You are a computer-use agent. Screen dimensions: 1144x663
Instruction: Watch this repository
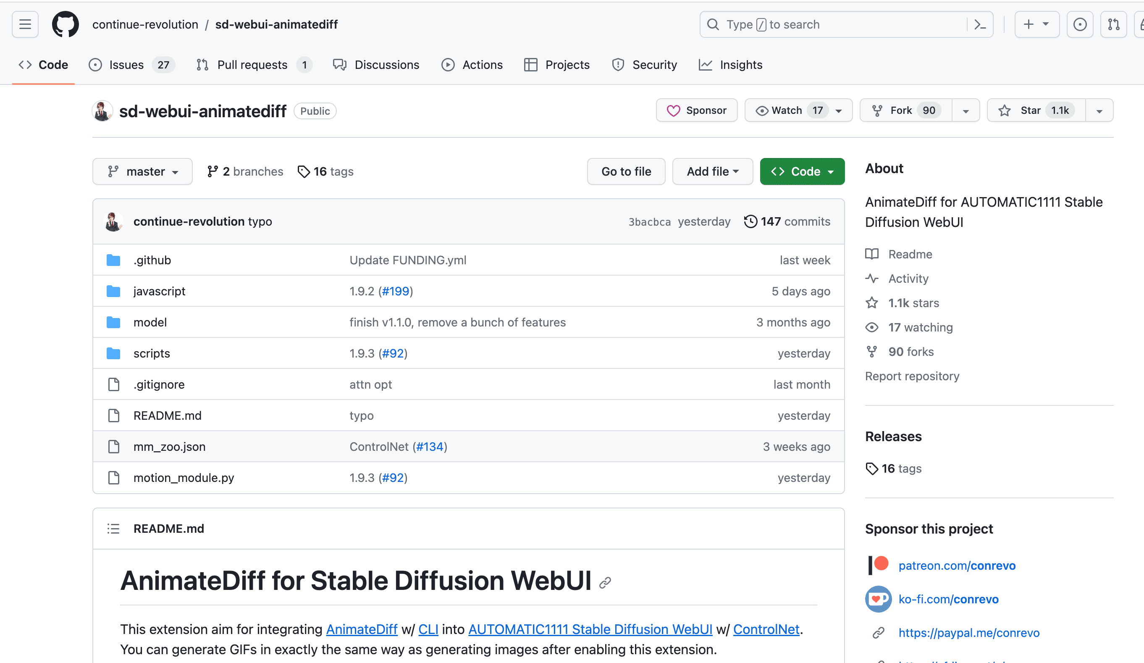(x=798, y=110)
